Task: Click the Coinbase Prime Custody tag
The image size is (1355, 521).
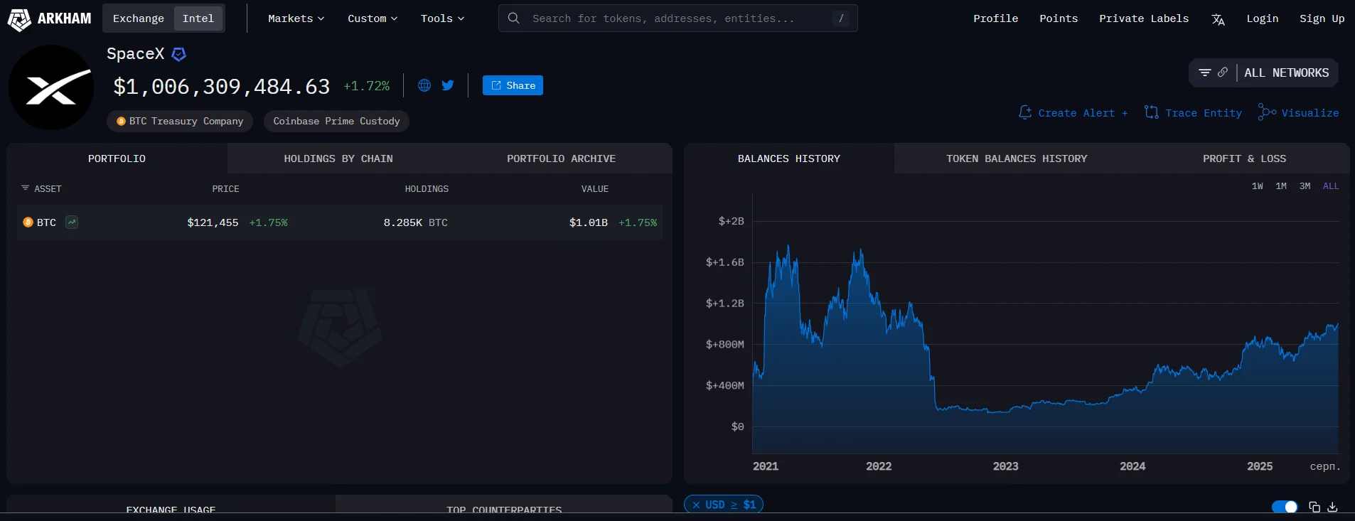Action: point(336,121)
